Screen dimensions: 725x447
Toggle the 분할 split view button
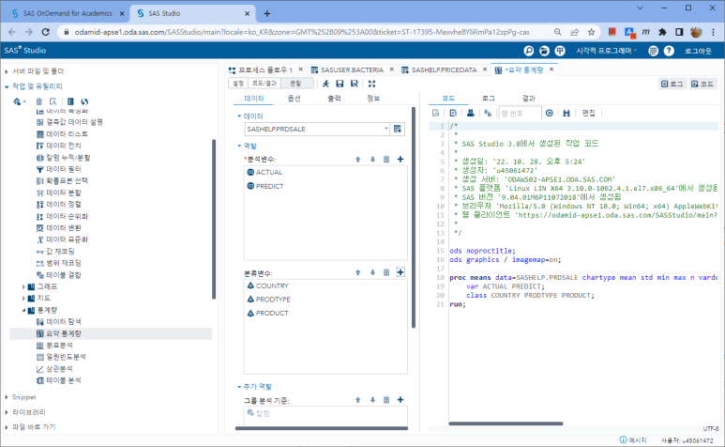click(x=291, y=84)
